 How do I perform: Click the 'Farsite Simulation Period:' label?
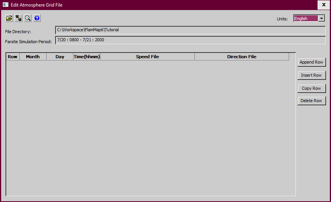(28, 42)
